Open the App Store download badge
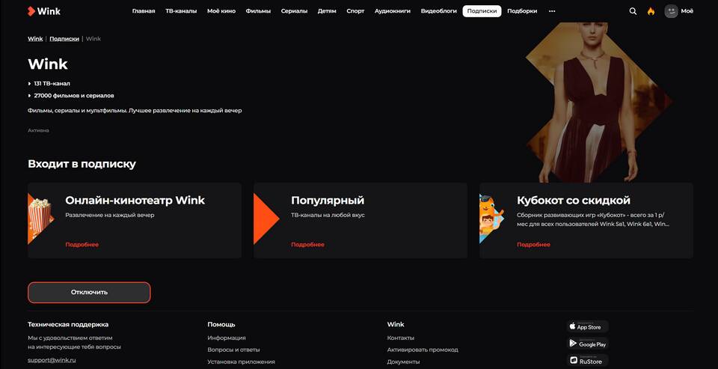This screenshot has height=369, width=718. pyautogui.click(x=588, y=326)
